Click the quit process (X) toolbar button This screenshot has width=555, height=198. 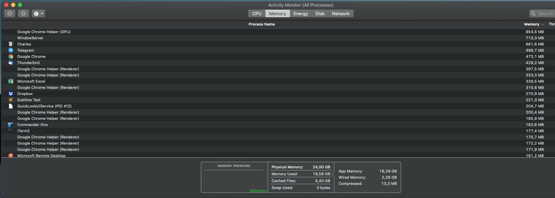10,13
